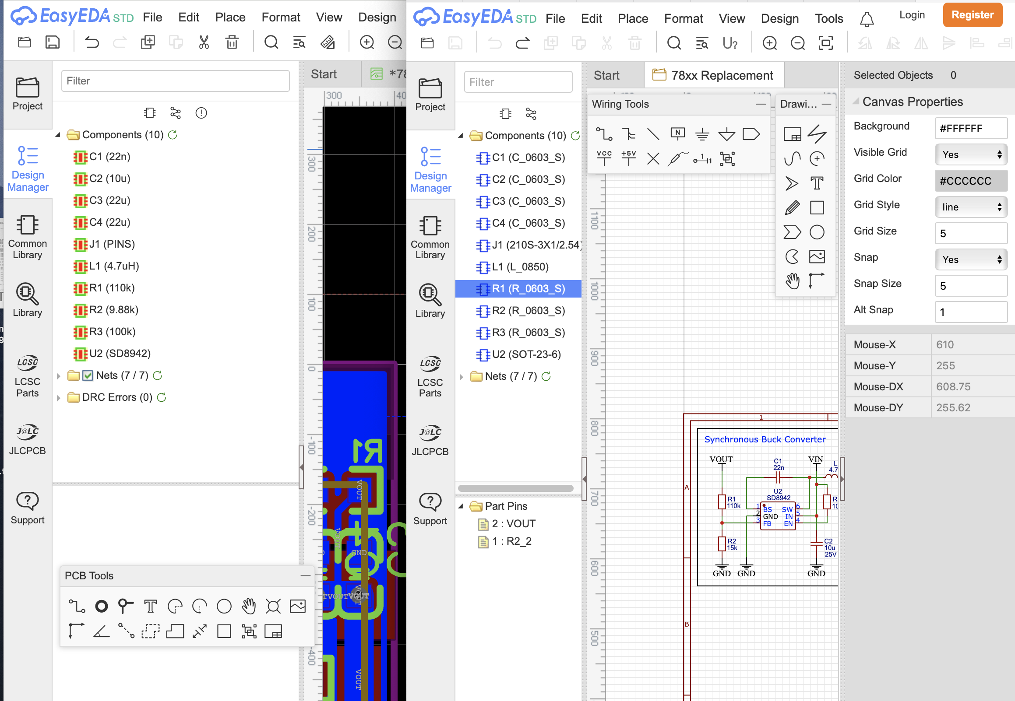Click the Grid Size input field
Image resolution: width=1015 pixels, height=701 pixels.
pos(971,233)
